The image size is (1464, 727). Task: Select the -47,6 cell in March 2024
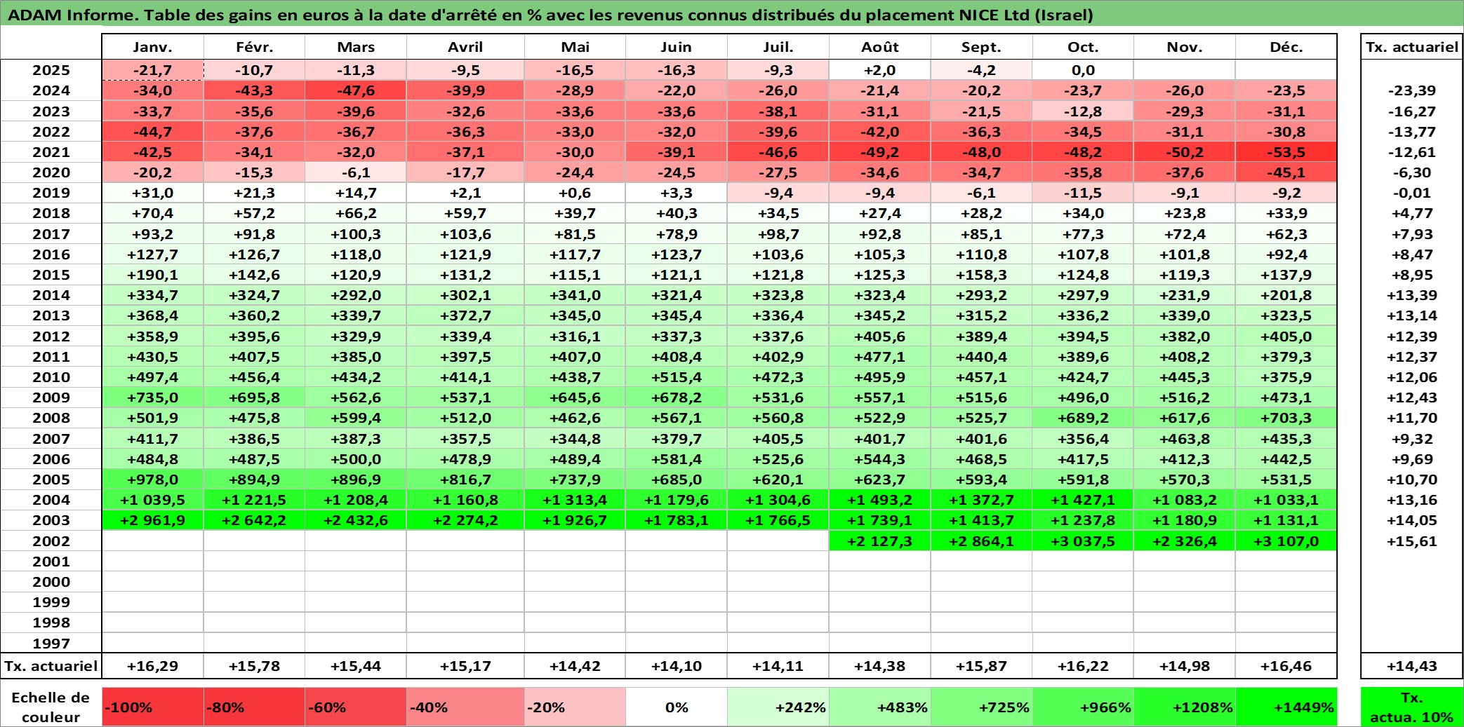pyautogui.click(x=356, y=90)
